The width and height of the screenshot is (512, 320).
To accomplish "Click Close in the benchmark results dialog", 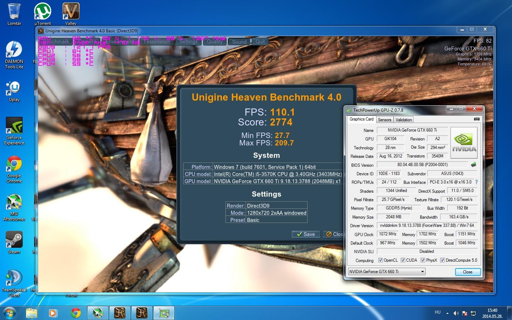I will pos(334,234).
